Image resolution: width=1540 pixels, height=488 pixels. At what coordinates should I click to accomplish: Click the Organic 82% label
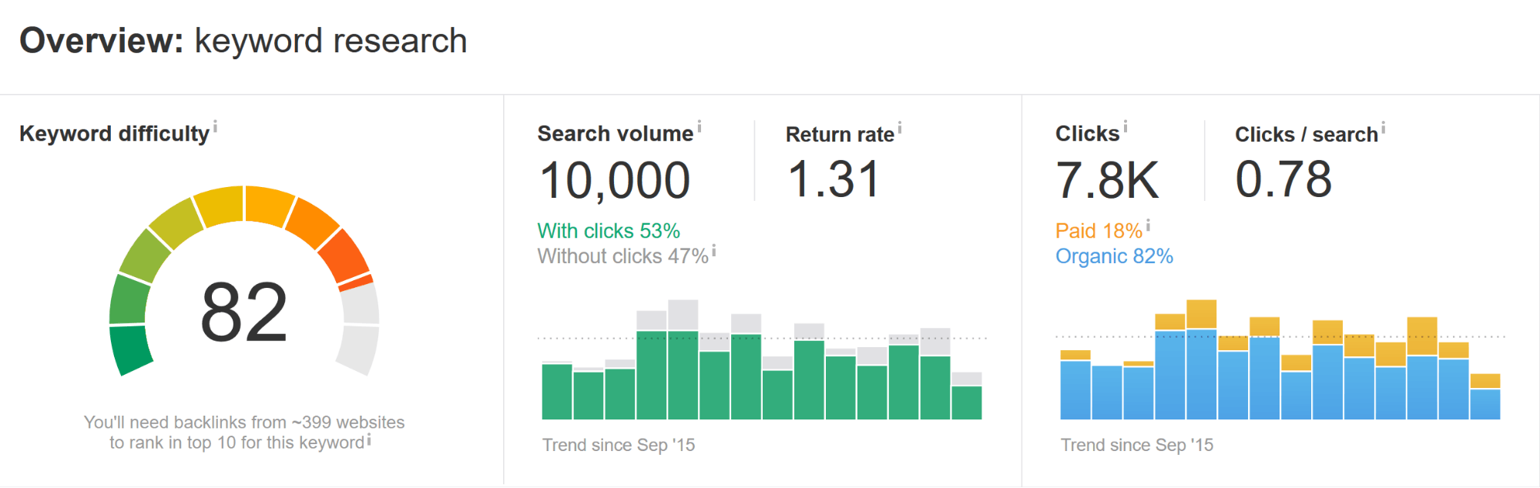click(1114, 256)
